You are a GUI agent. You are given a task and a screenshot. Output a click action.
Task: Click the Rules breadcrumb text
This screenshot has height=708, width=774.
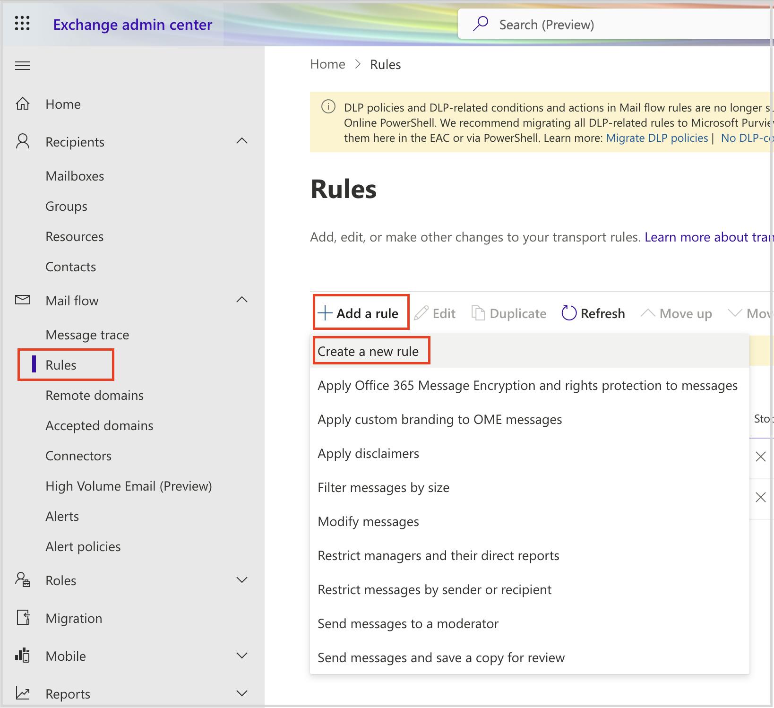(x=385, y=64)
